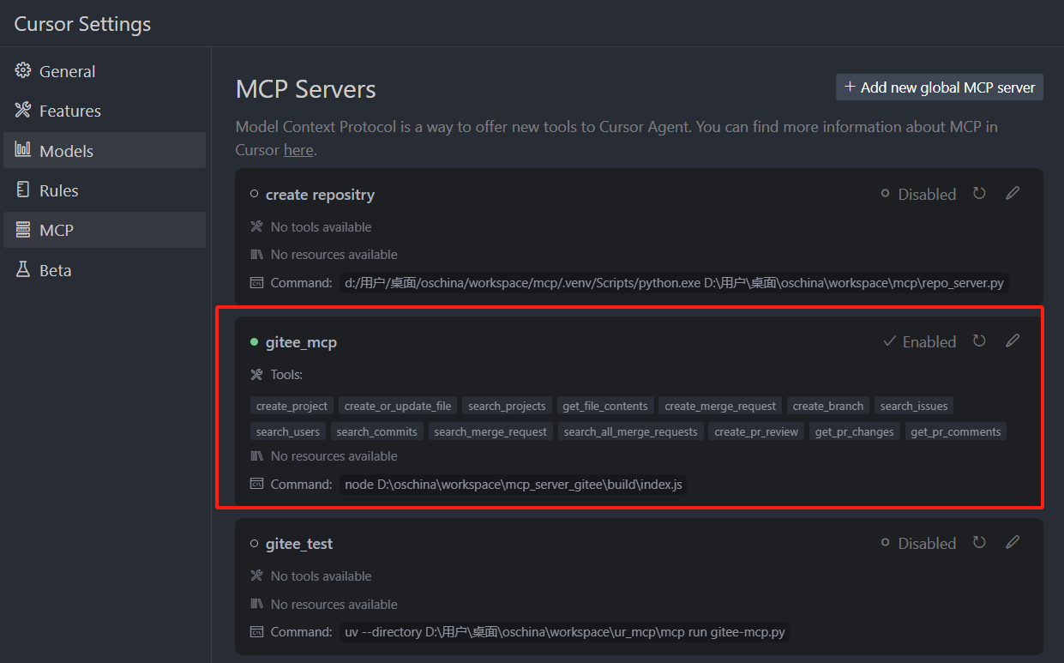The height and width of the screenshot is (663, 1064).
Task: Edit the gitee_mcp server with the pencil icon
Action: [x=1013, y=341]
